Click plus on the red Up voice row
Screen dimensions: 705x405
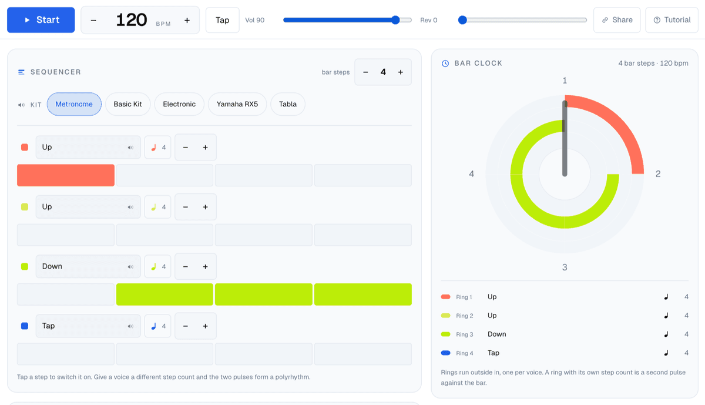(205, 148)
